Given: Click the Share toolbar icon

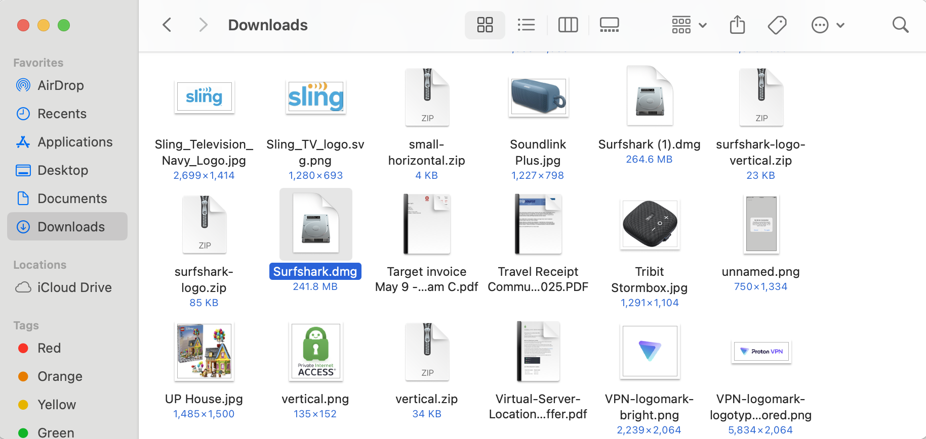Looking at the screenshot, I should click(737, 25).
